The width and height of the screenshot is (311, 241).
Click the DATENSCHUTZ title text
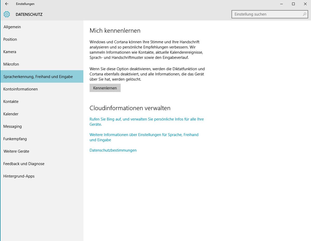click(29, 15)
